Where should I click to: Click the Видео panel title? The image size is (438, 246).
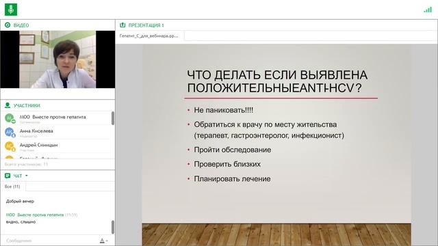coord(21,25)
